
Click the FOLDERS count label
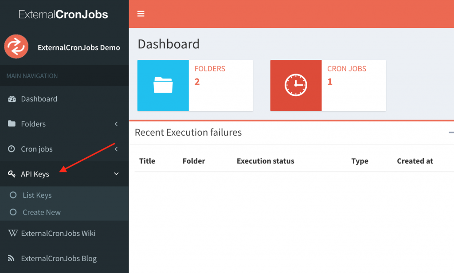coord(210,69)
